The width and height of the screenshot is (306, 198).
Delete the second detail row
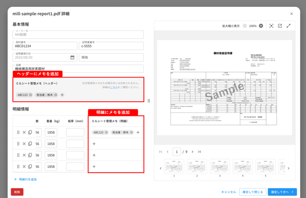point(24,144)
